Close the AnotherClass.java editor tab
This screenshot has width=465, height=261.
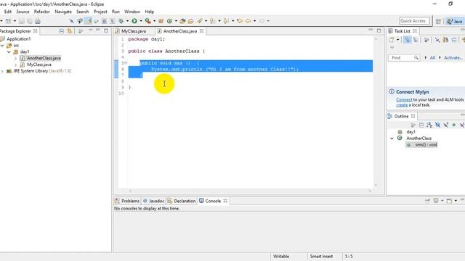[x=202, y=30]
